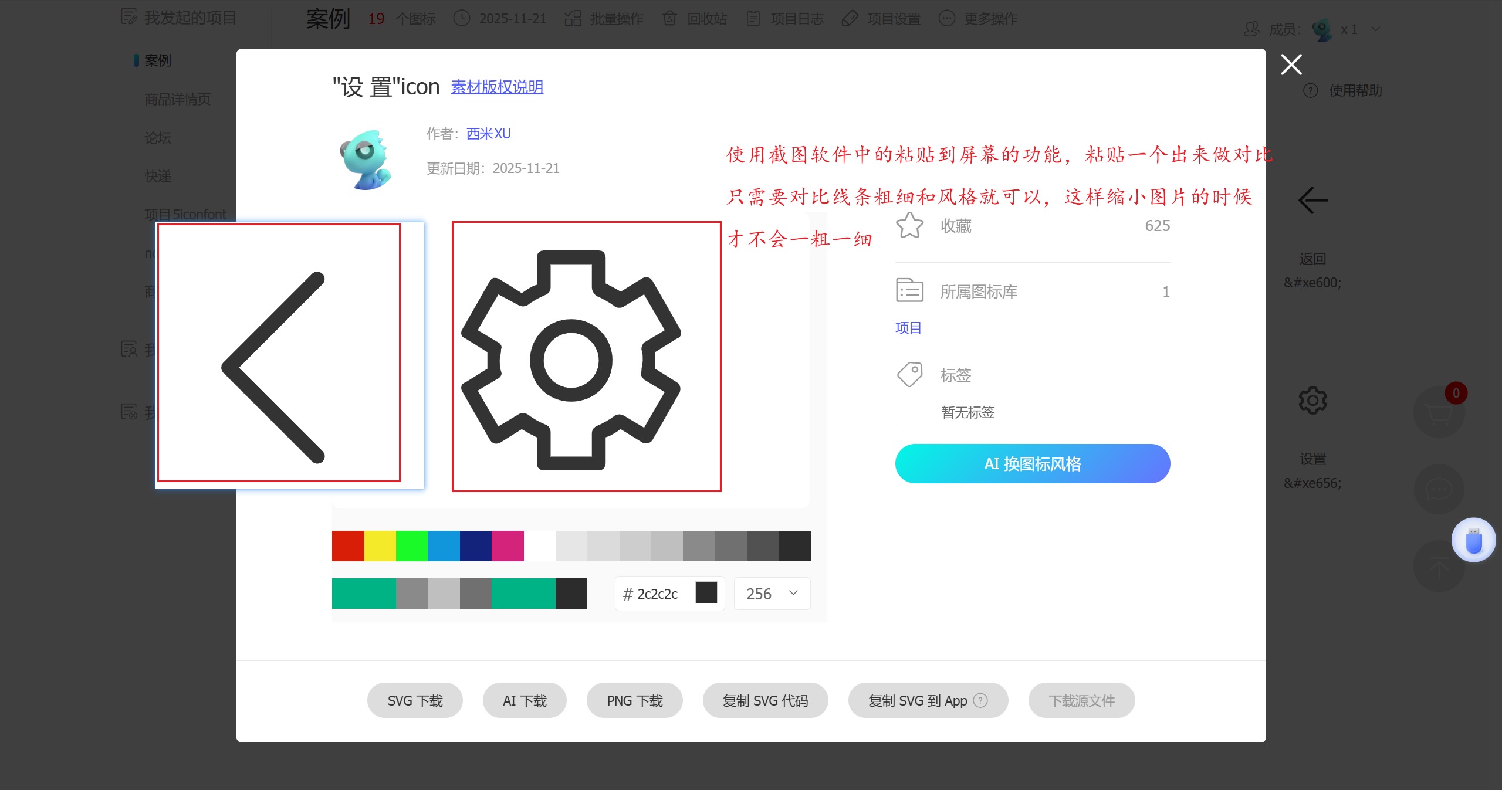This screenshot has width=1502, height=790.
Task: Click the author avatar image
Action: (366, 160)
